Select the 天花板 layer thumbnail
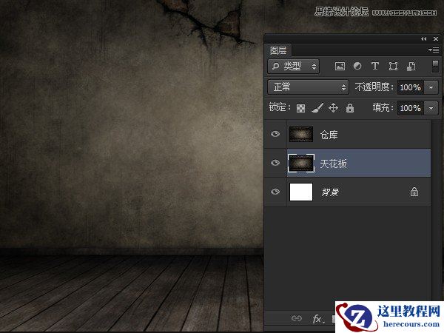 (x=301, y=163)
